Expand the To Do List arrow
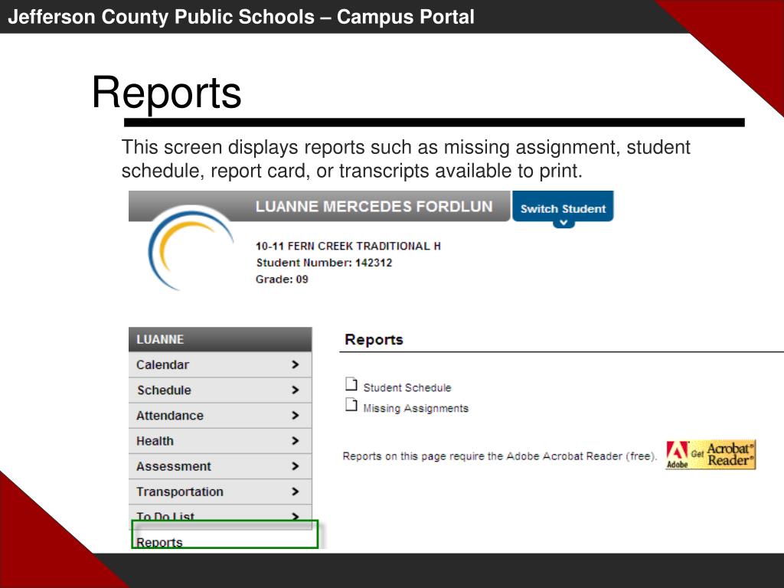784x588 pixels. click(x=295, y=516)
